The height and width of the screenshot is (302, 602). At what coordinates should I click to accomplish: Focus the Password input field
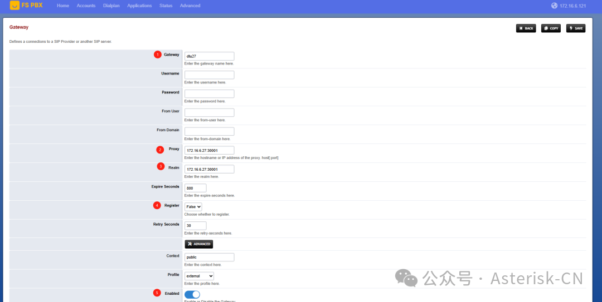[x=209, y=93]
